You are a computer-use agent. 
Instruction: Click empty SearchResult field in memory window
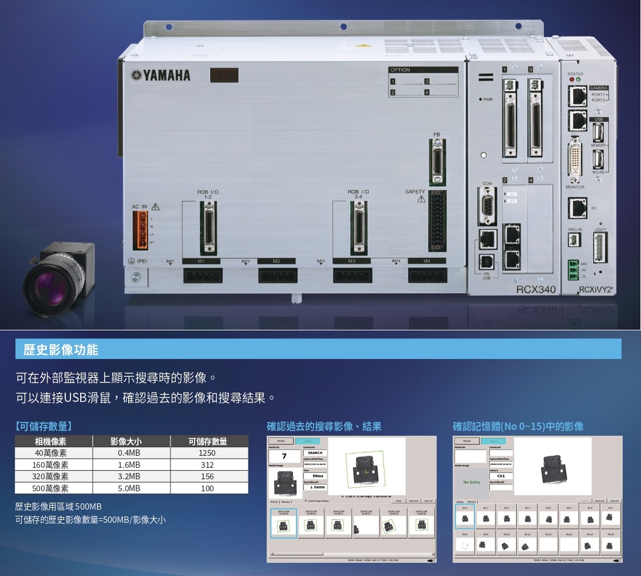(x=501, y=487)
